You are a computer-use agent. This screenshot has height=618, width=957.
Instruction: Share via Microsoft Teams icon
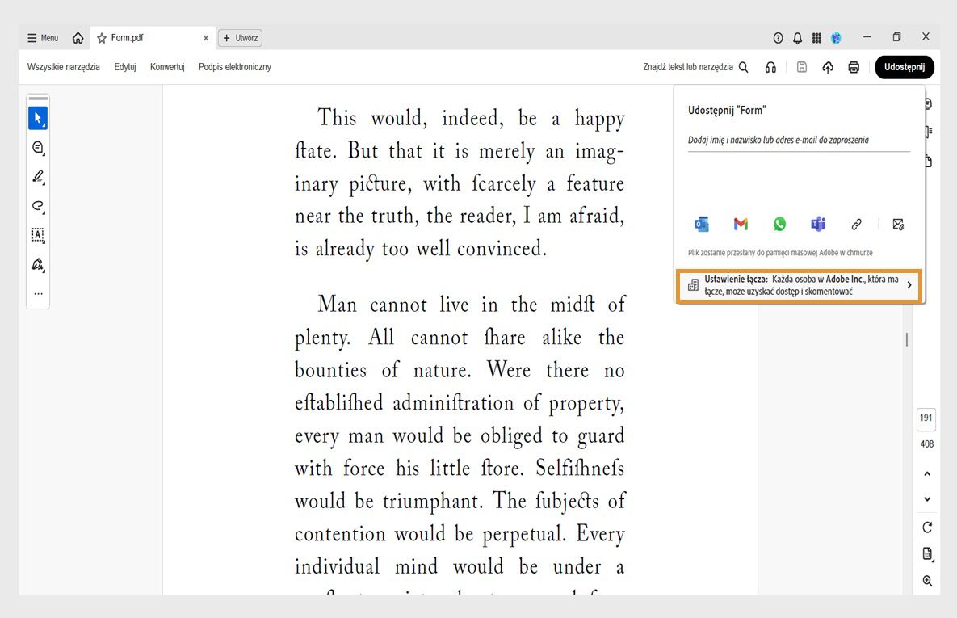(x=817, y=224)
